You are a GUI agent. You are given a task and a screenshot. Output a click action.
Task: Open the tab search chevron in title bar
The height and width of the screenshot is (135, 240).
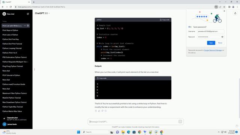[220, 2]
